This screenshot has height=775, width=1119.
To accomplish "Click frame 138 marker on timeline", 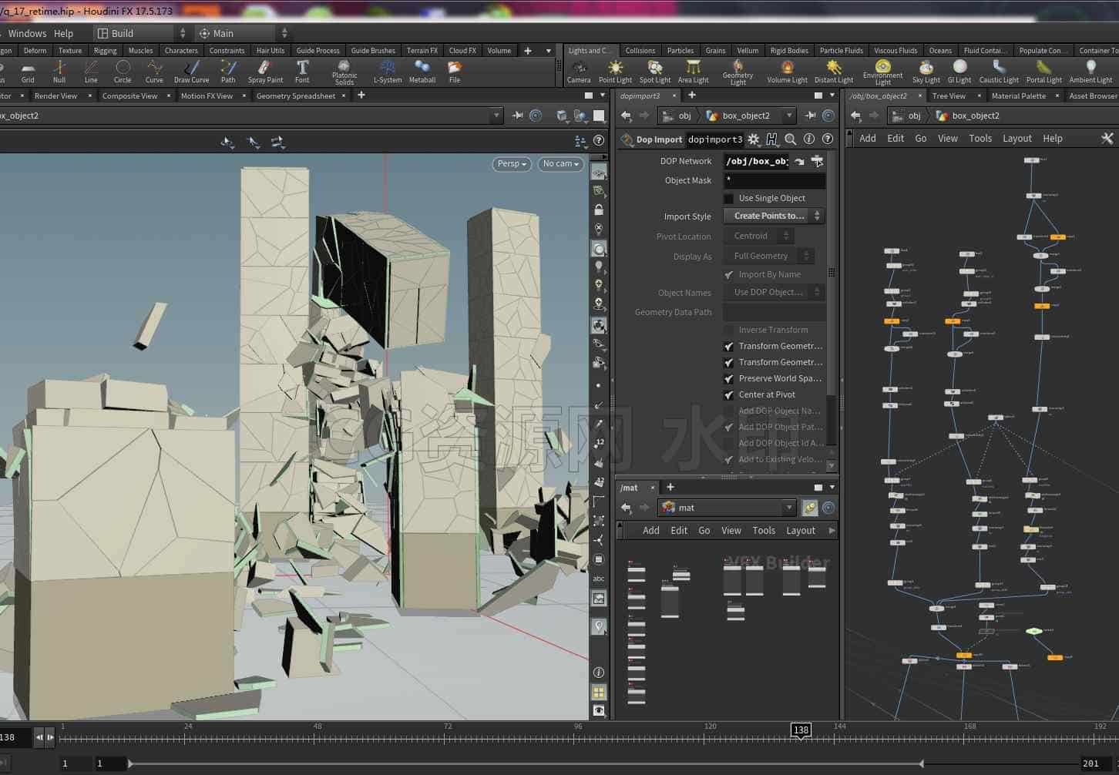I will [x=801, y=730].
